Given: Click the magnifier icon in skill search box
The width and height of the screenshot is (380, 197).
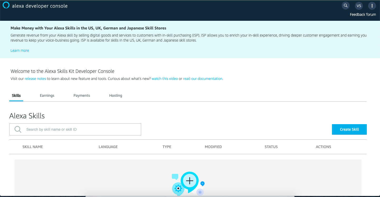Looking at the screenshot, I should coord(18,129).
